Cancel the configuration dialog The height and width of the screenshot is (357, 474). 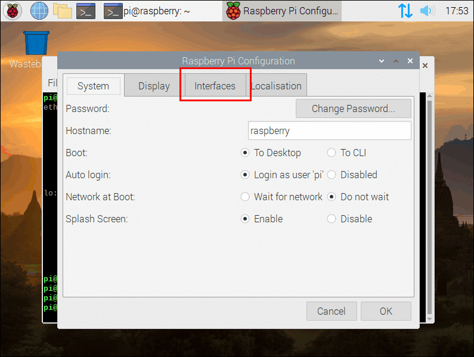pos(332,311)
